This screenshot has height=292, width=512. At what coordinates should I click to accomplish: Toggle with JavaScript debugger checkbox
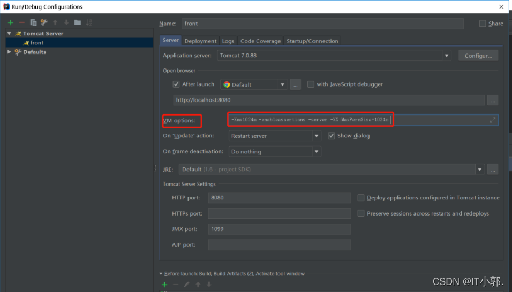(x=311, y=84)
